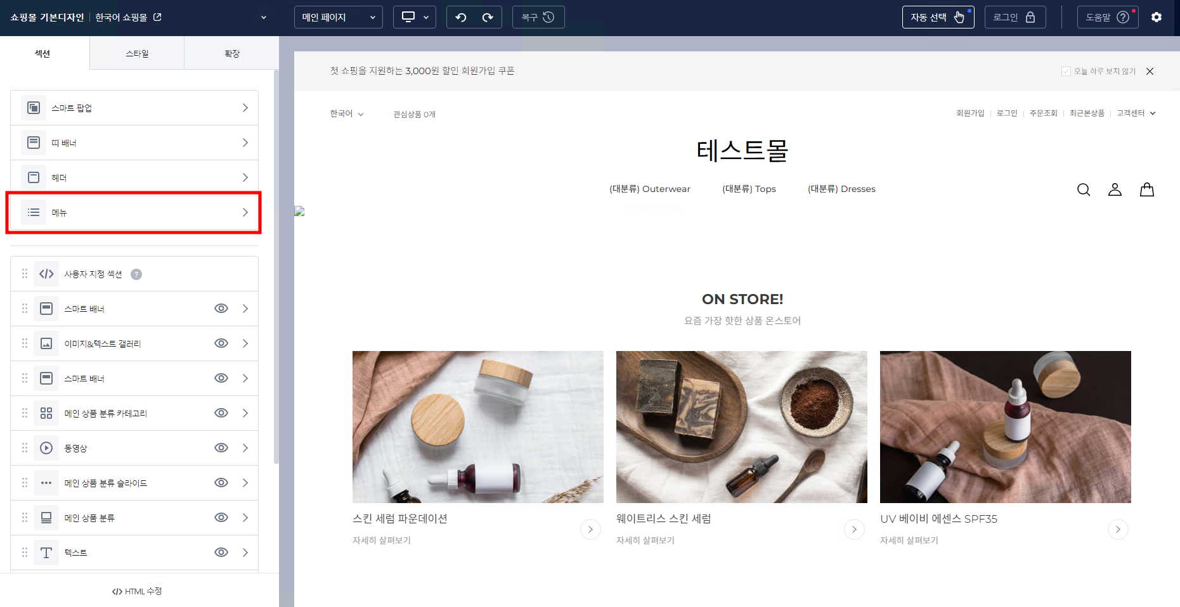Click the 헤더 section icon
The image size is (1180, 607).
[34, 177]
